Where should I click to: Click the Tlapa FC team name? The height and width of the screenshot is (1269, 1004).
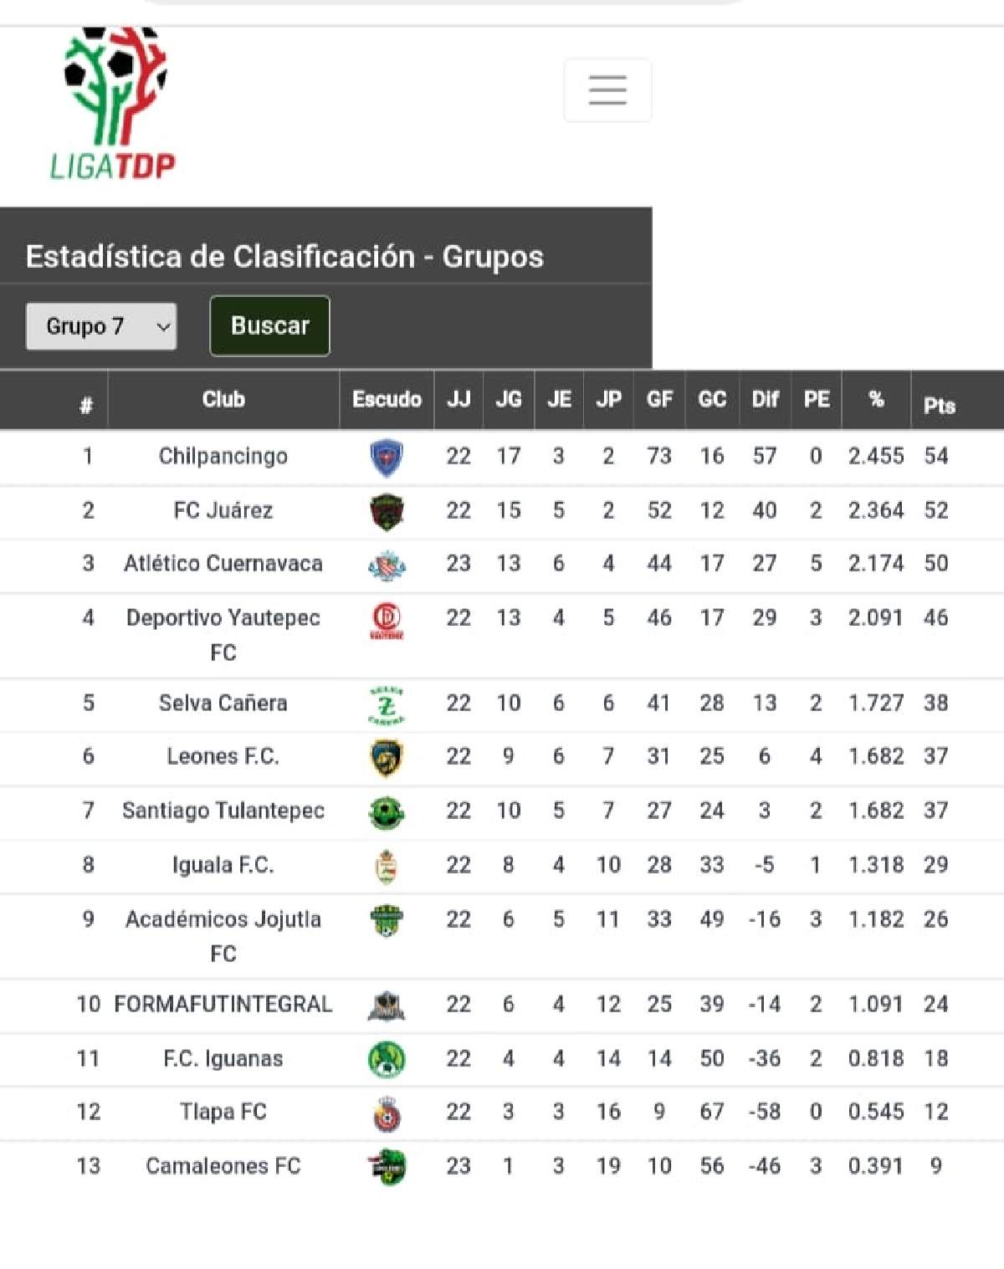[223, 1112]
